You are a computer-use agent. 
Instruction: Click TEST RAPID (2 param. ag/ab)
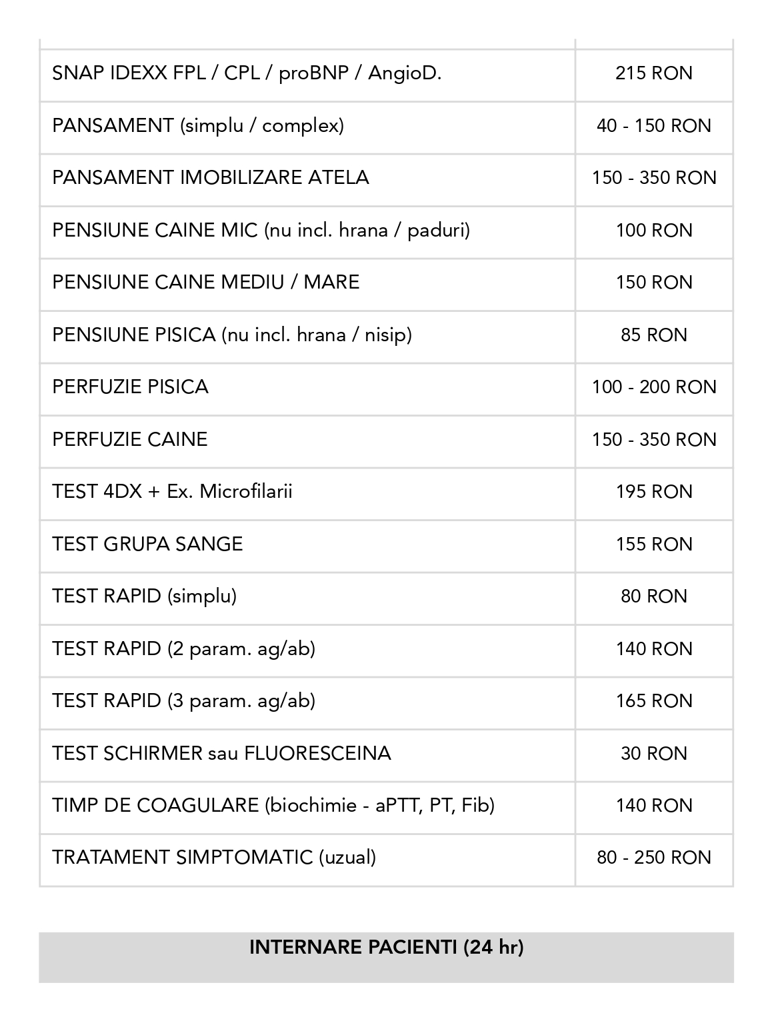click(x=183, y=649)
